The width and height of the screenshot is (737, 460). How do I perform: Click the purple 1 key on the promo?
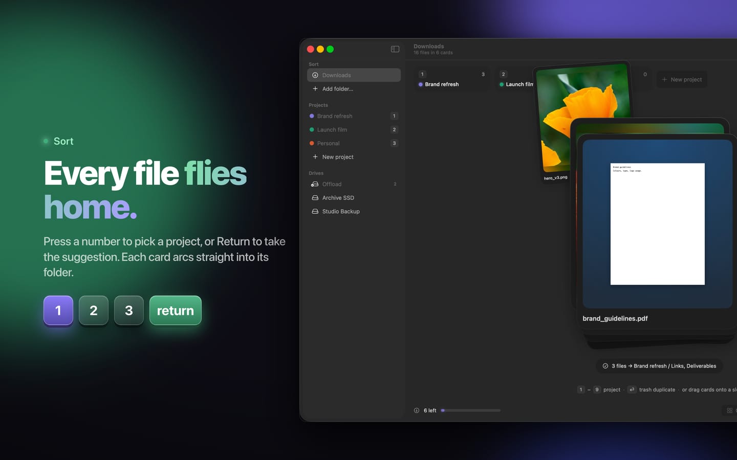pos(58,310)
